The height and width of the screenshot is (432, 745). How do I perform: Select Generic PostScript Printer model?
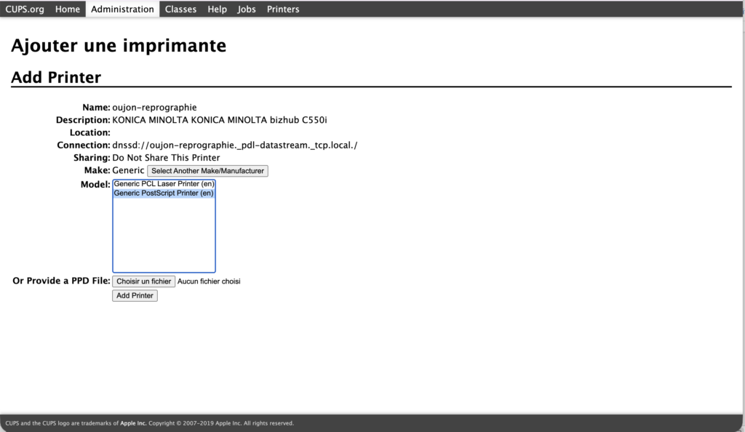pos(164,193)
